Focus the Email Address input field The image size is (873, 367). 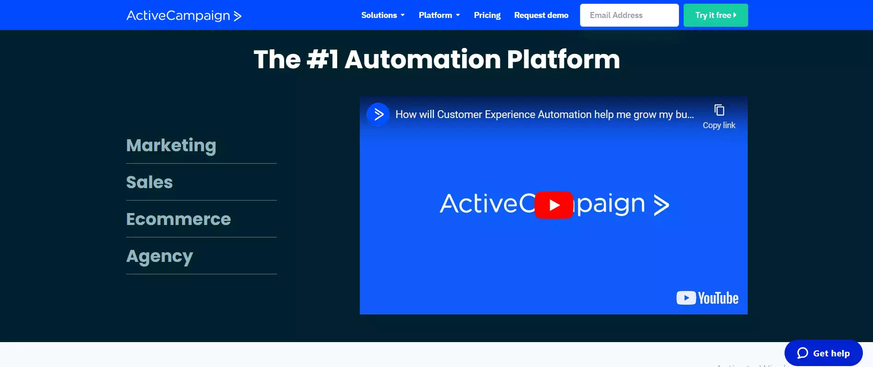[x=629, y=15]
